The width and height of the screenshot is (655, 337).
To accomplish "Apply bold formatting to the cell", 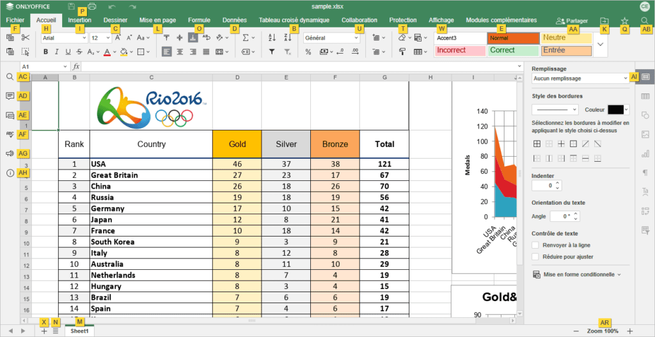I will [45, 52].
